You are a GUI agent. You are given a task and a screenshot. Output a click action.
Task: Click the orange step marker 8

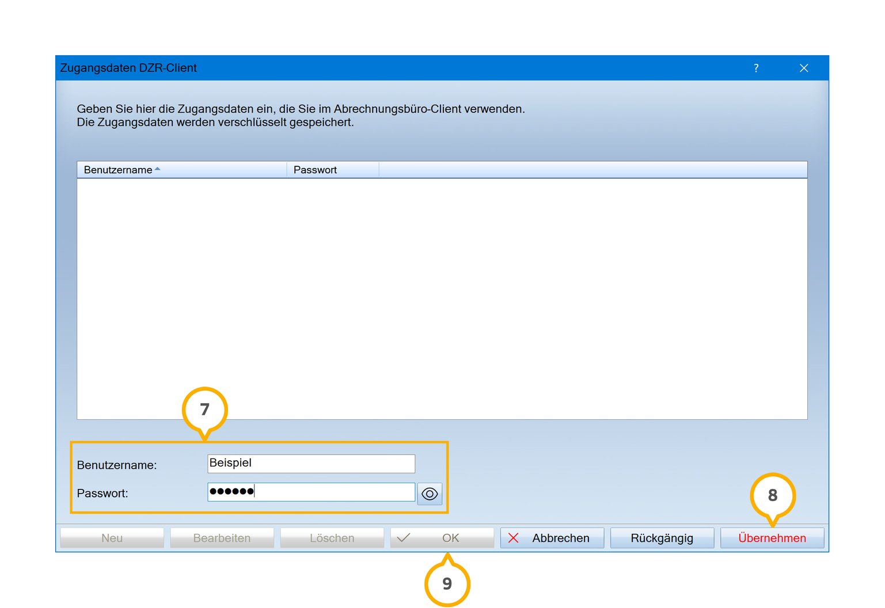tap(772, 495)
